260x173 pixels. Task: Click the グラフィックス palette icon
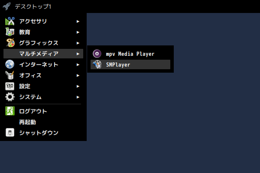tap(10, 43)
